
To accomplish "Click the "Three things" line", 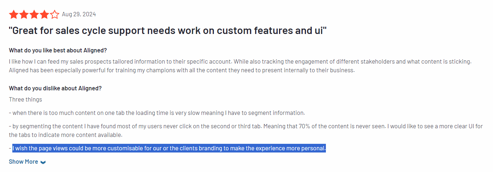I will click(25, 99).
